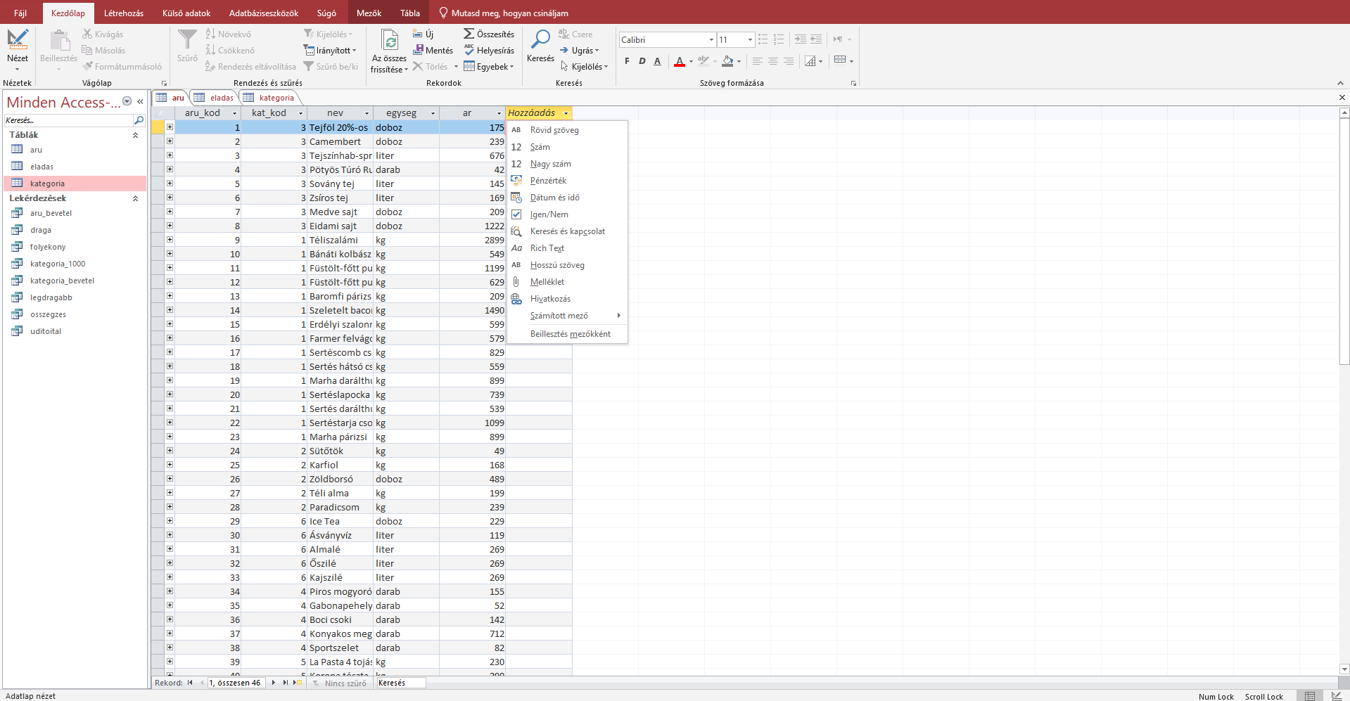Open the Calibri font name dropdown
This screenshot has height=701, width=1350.
[x=711, y=40]
